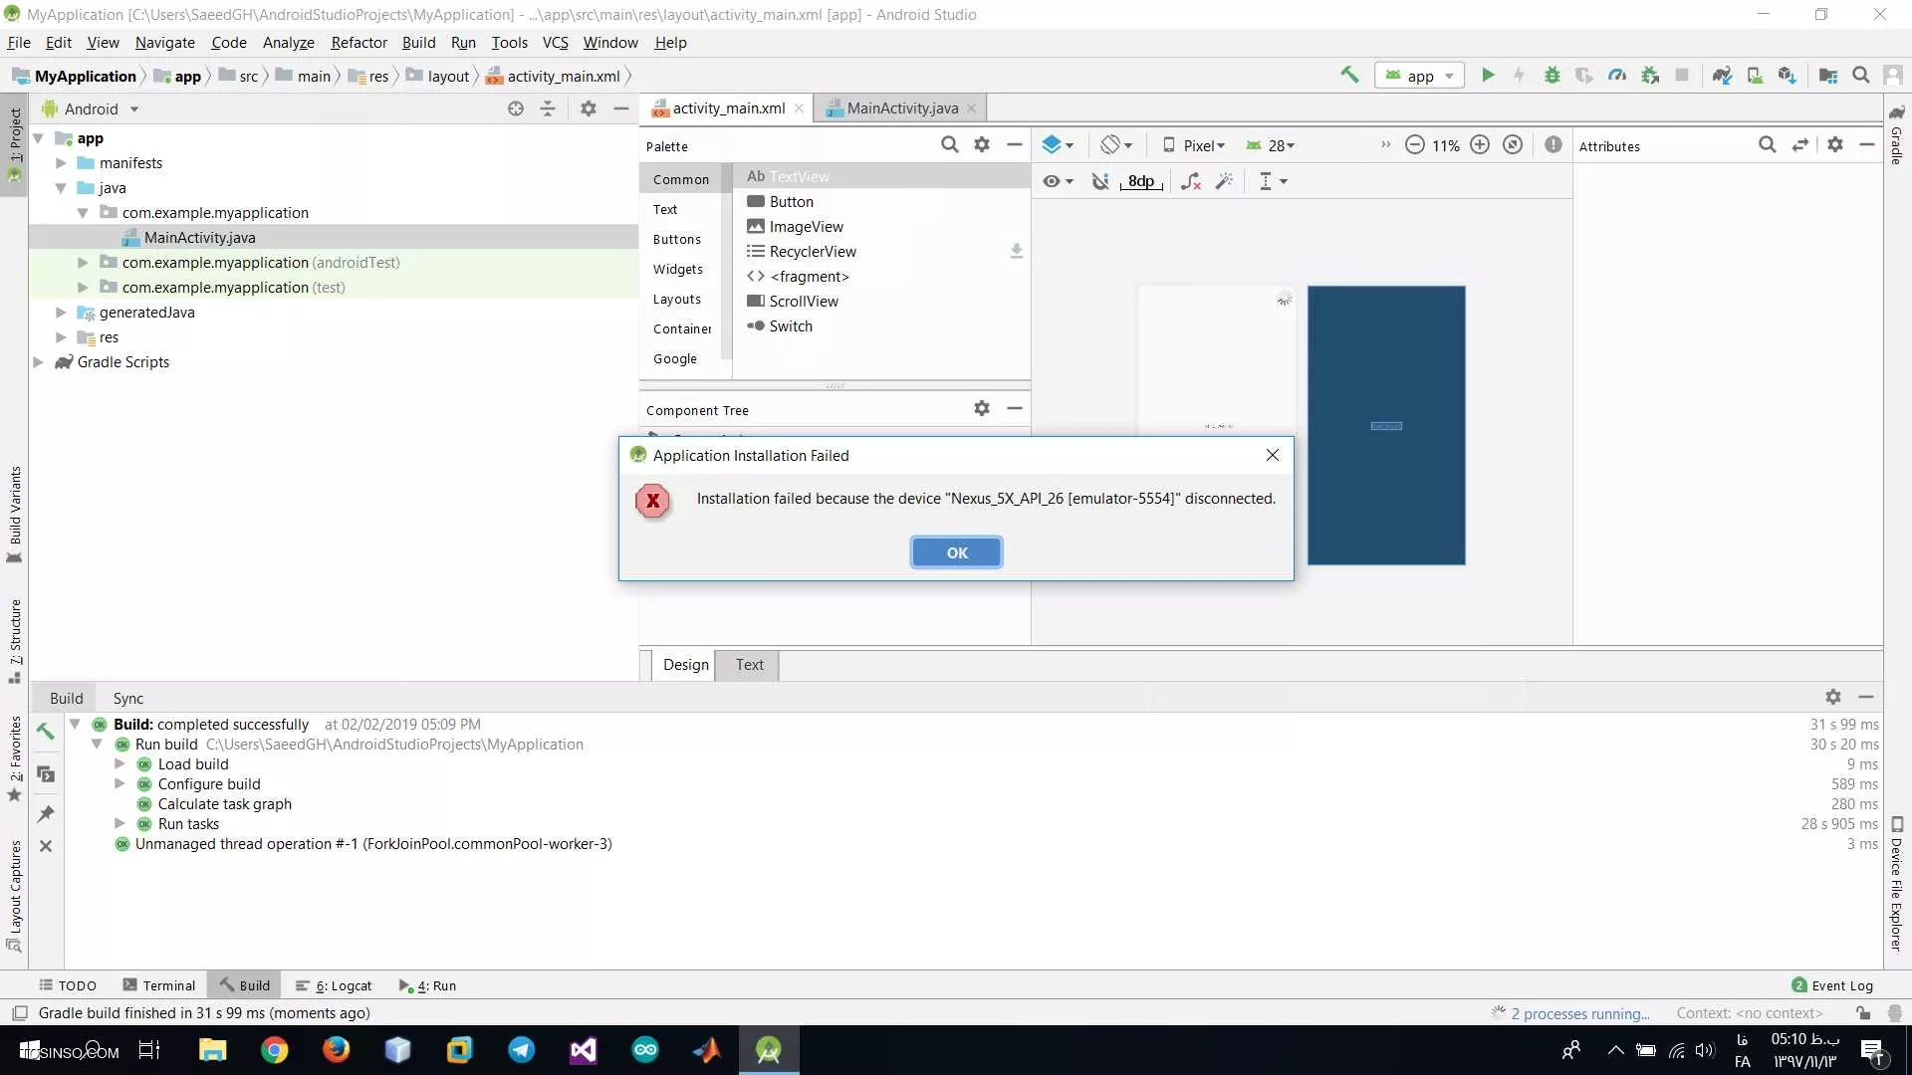Viewport: 1912px width, 1075px height.
Task: Toggle the 1: Project side panel
Action: (15, 144)
